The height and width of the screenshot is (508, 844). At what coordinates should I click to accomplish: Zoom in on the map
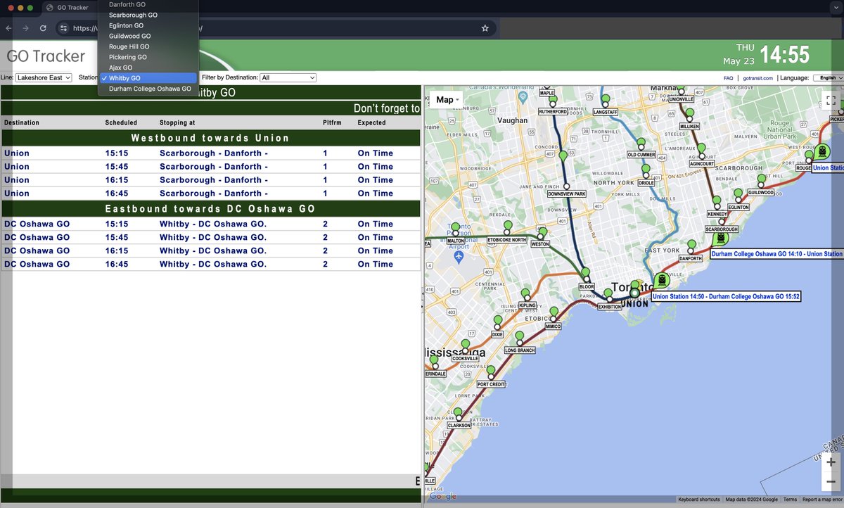coord(831,462)
